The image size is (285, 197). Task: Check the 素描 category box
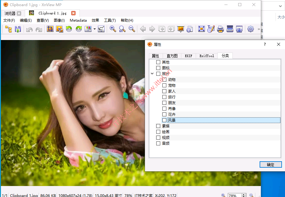158,126
